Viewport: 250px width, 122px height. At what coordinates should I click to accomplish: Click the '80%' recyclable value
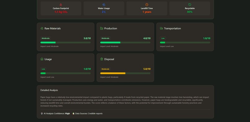coord(190,12)
